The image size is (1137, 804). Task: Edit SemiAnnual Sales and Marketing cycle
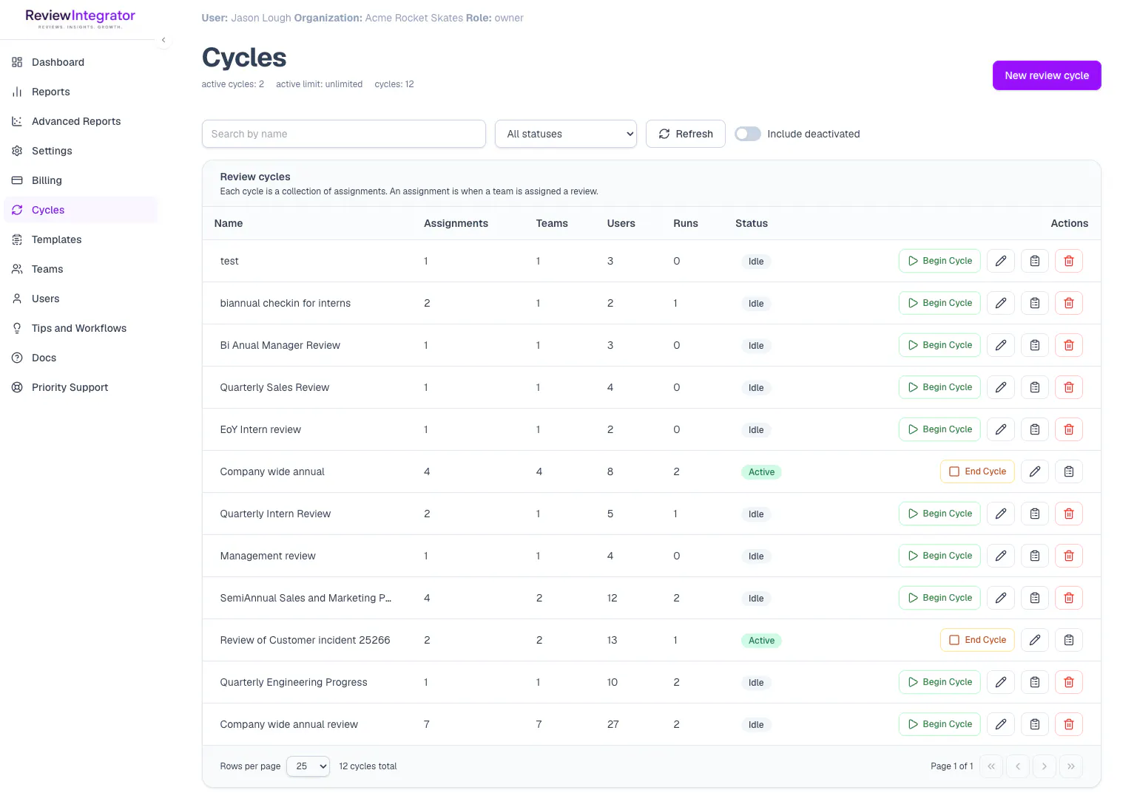tap(1001, 598)
